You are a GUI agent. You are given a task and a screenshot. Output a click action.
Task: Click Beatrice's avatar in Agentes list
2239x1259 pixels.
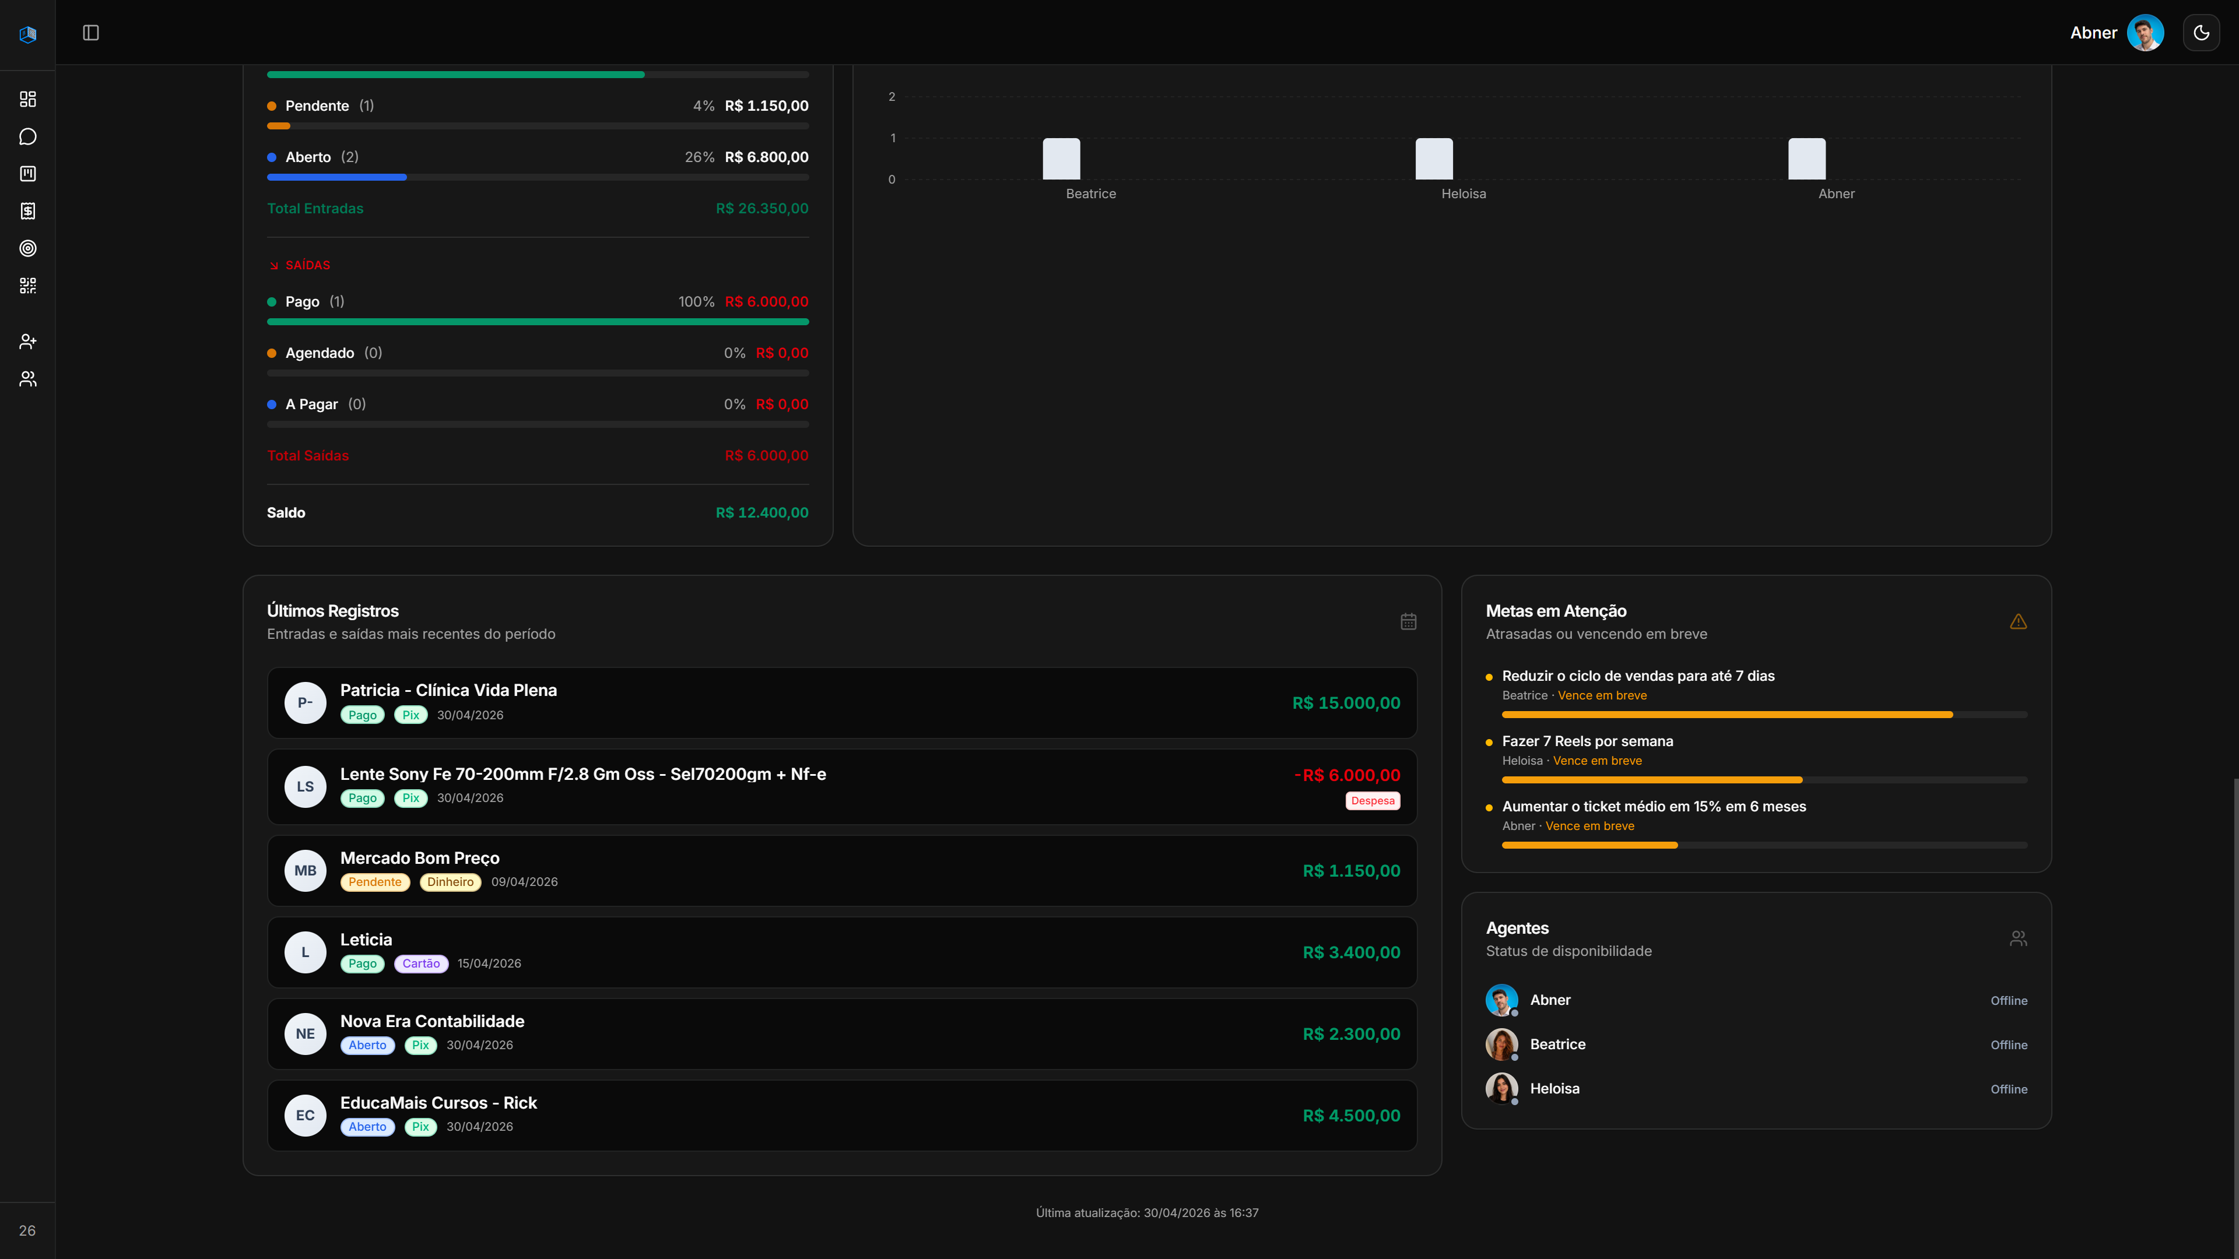[x=1502, y=1045]
